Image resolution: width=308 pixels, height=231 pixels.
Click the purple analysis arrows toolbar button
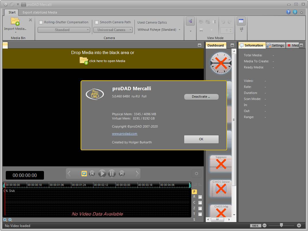pos(190,21)
